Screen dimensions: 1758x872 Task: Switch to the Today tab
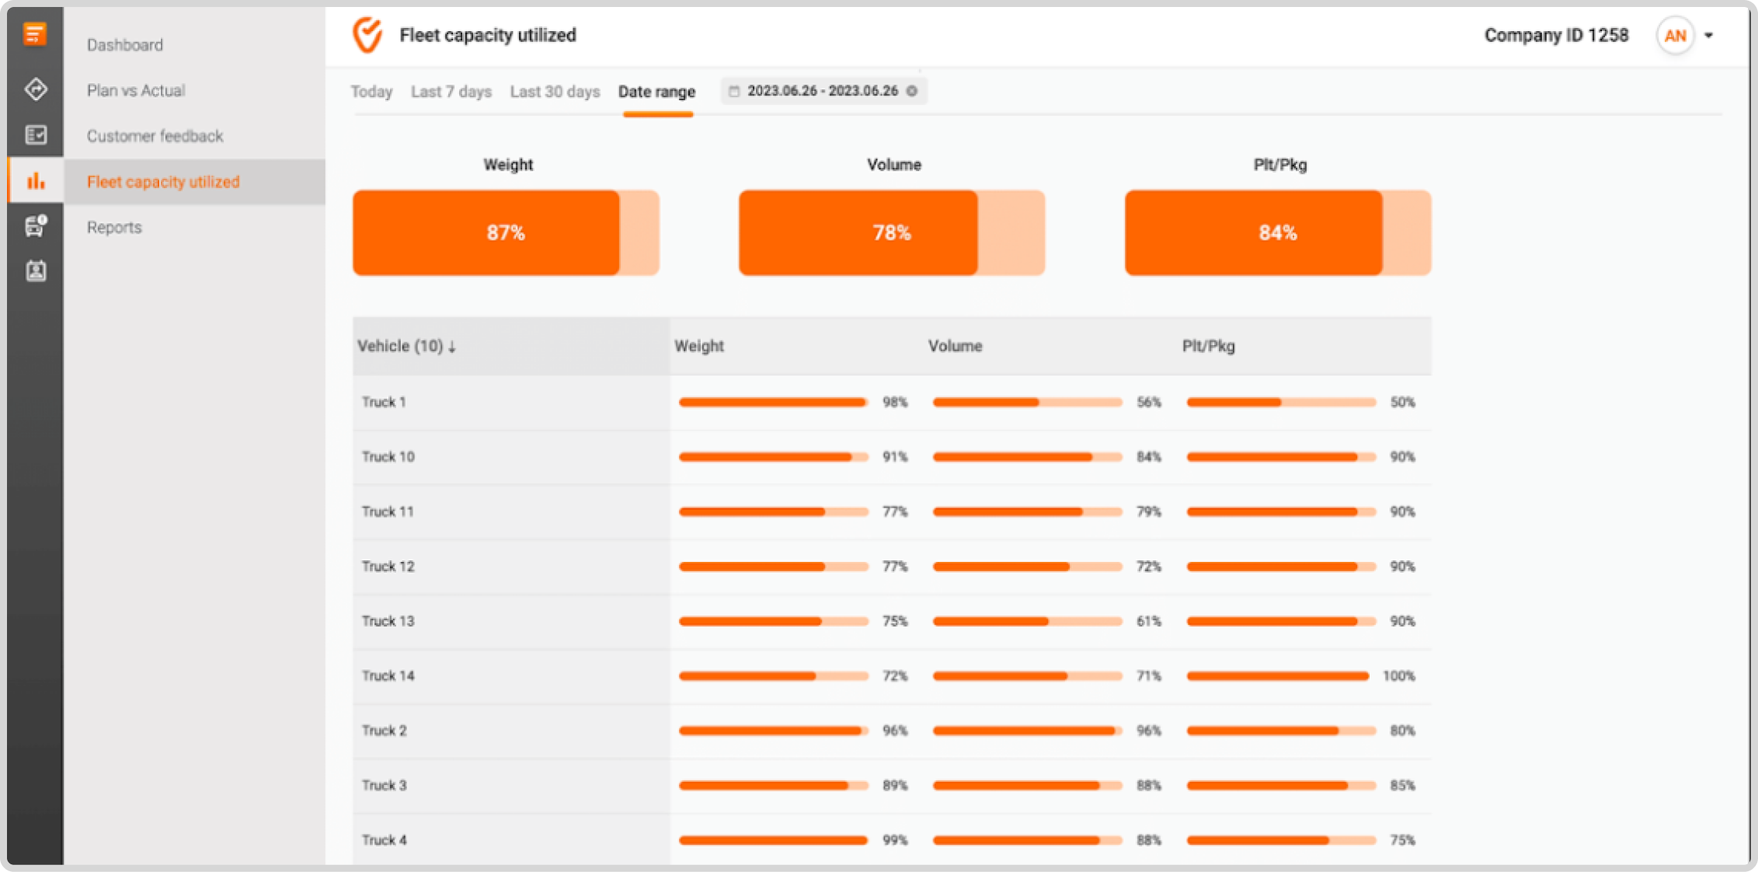point(371,92)
